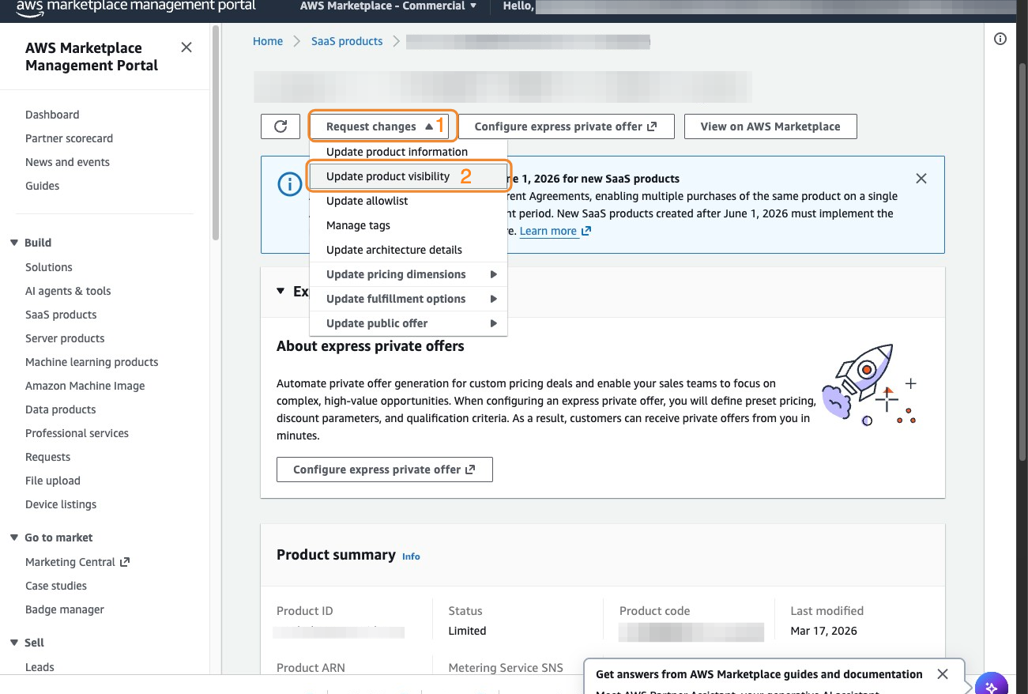This screenshot has height=694, width=1028.
Task: Click the sidebar vertical scrollbar
Action: 216,133
